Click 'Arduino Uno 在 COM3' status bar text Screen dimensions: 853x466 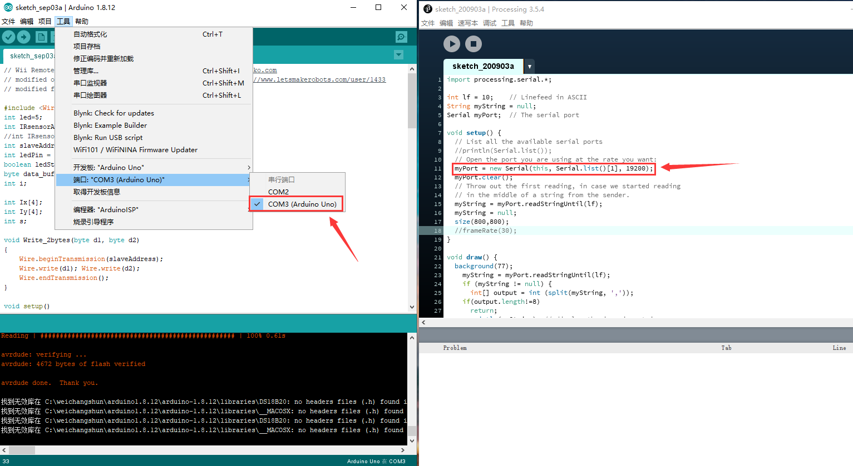[x=376, y=461]
